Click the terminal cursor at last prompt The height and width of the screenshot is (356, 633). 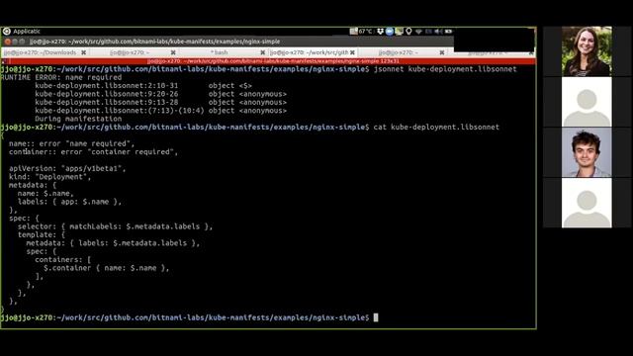point(376,317)
